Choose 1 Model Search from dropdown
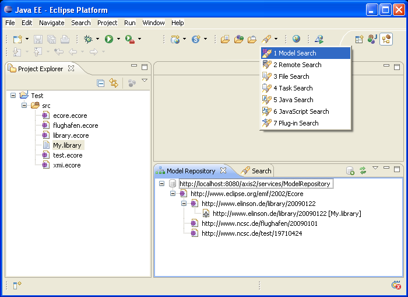This screenshot has height=297, width=408. (x=306, y=53)
